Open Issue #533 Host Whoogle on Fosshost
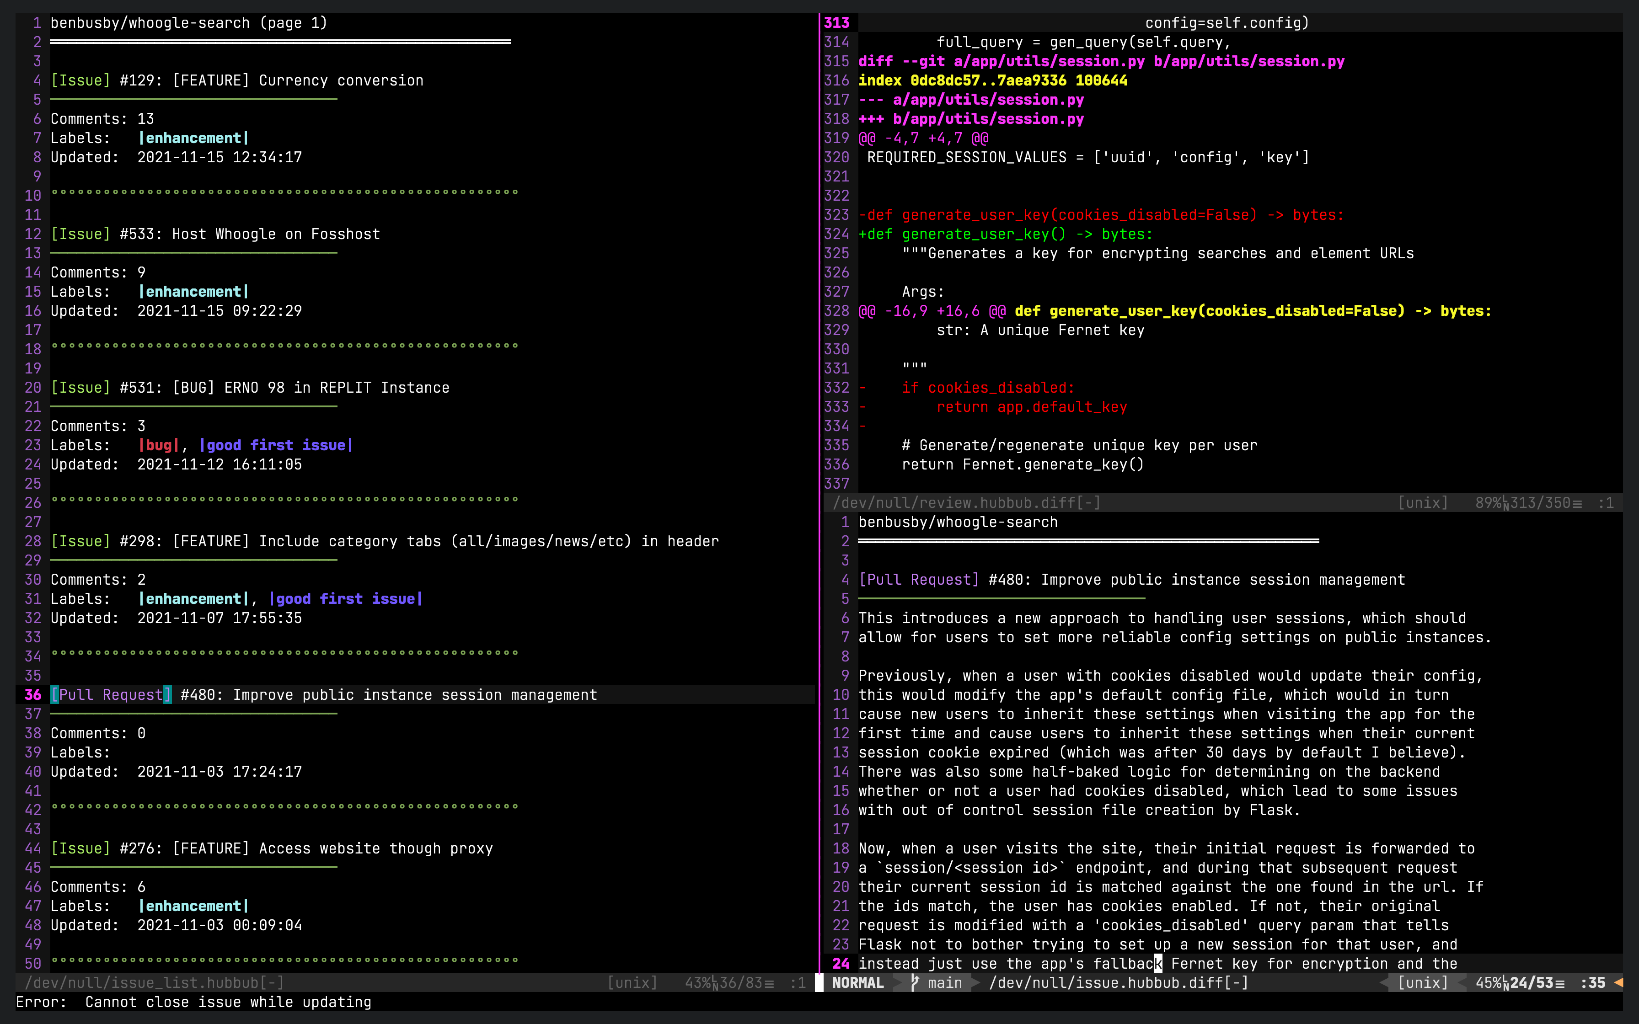 pos(215,235)
